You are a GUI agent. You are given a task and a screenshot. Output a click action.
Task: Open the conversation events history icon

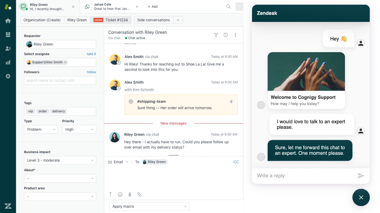[226, 35]
